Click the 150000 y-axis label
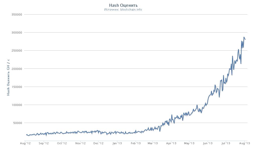This screenshot has height=151, width=266. click(17, 87)
